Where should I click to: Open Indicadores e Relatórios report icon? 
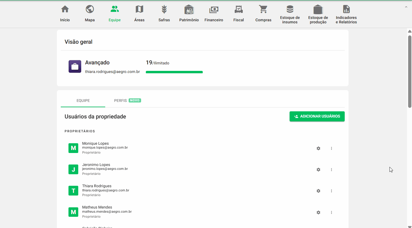pos(346,9)
